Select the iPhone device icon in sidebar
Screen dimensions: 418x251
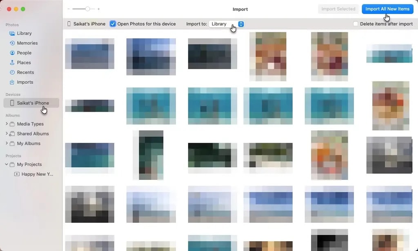[12, 103]
